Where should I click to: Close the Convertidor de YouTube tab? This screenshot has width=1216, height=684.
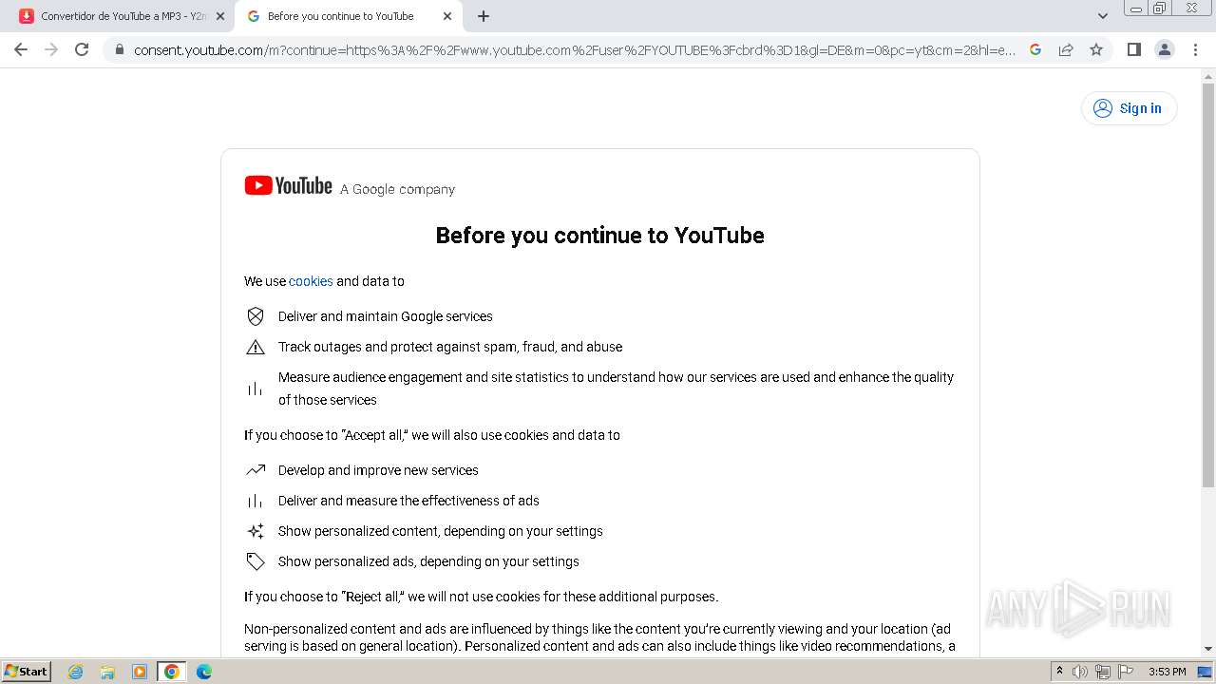tap(220, 16)
